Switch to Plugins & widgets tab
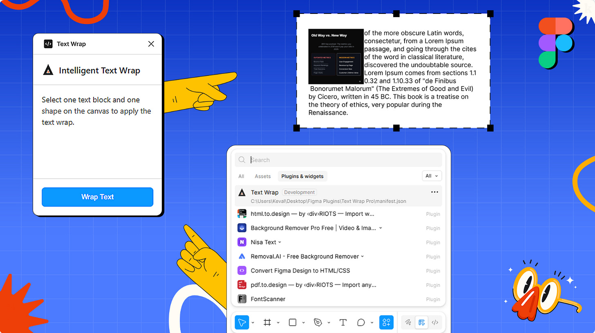The height and width of the screenshot is (333, 595). pos(302,176)
